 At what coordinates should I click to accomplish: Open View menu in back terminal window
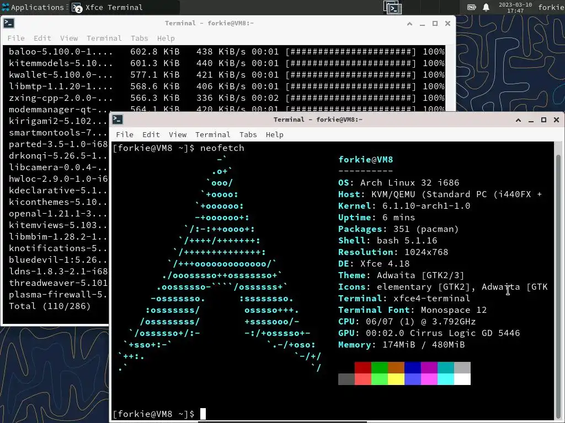pyautogui.click(x=69, y=38)
